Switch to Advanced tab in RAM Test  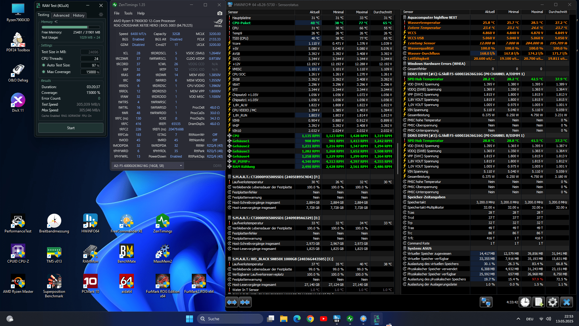click(x=61, y=15)
